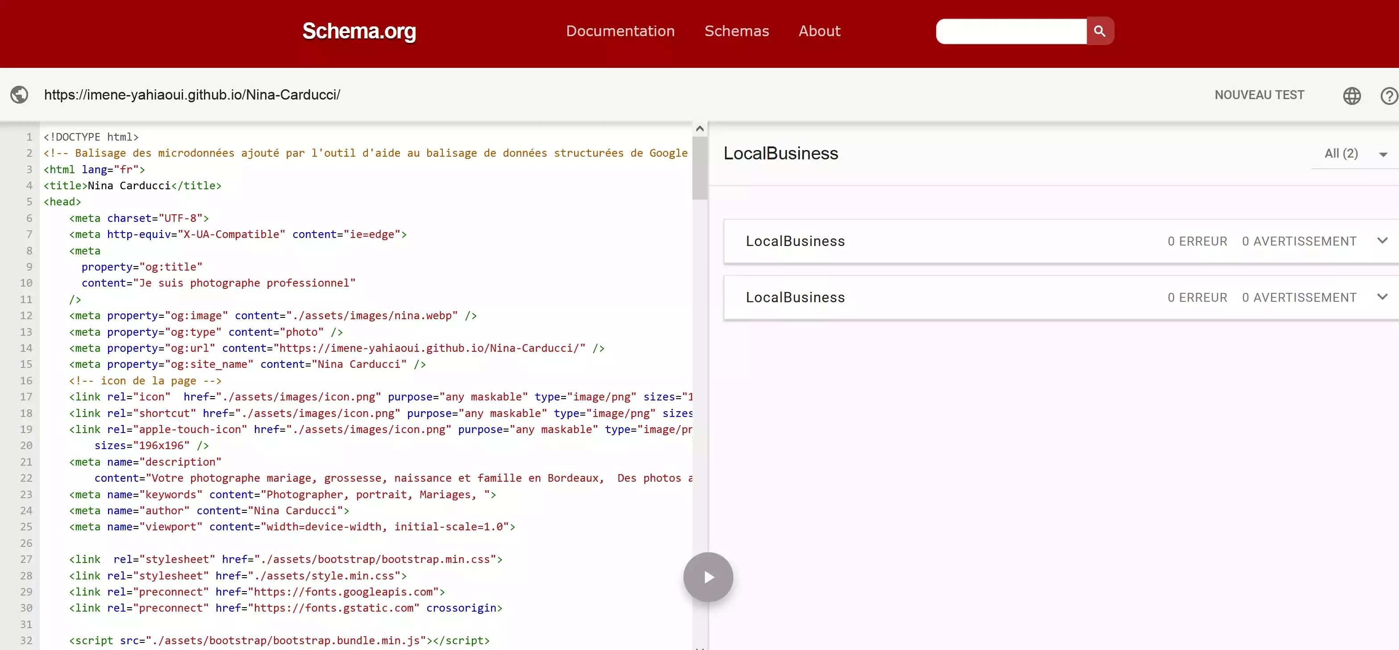This screenshot has width=1399, height=650.
Task: Click the <!DOCTYPE html> code line
Action: pyautogui.click(x=91, y=137)
